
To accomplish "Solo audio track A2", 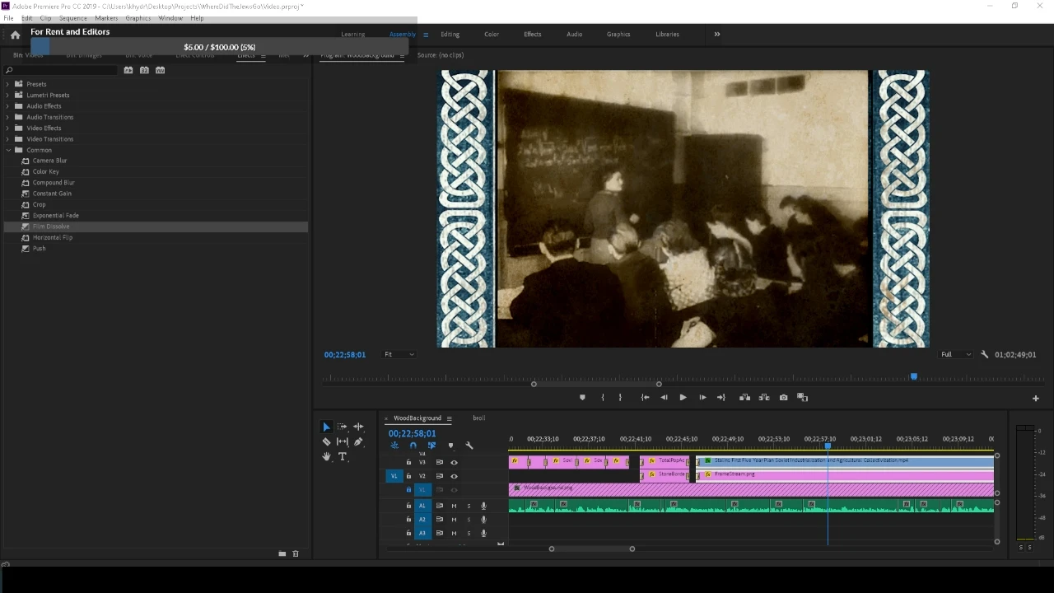I will click(469, 520).
